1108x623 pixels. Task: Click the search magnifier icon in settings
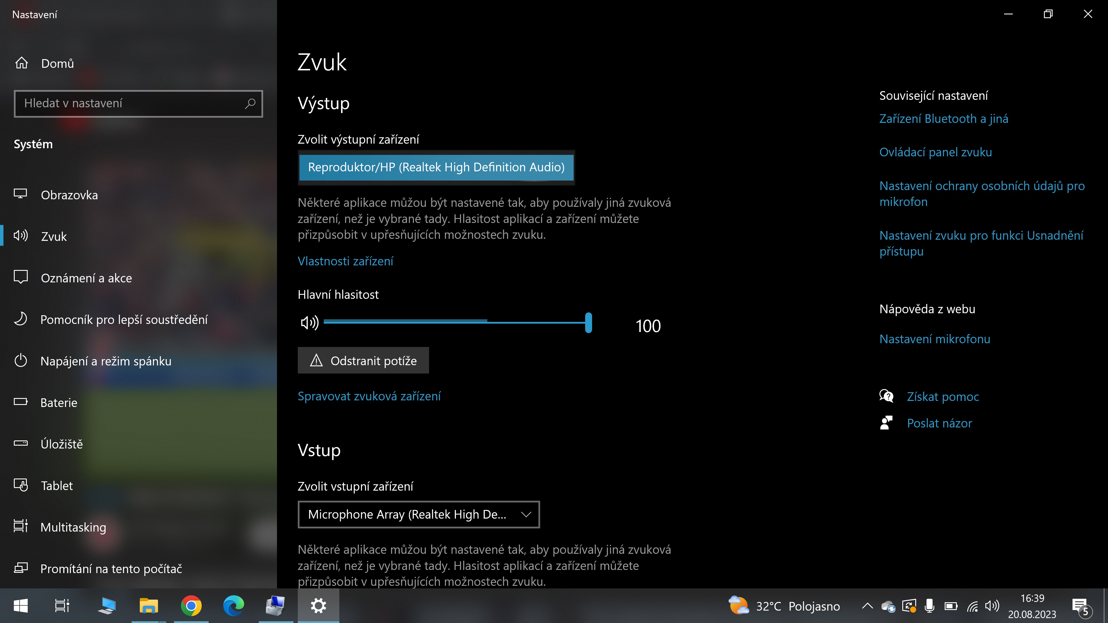250,103
